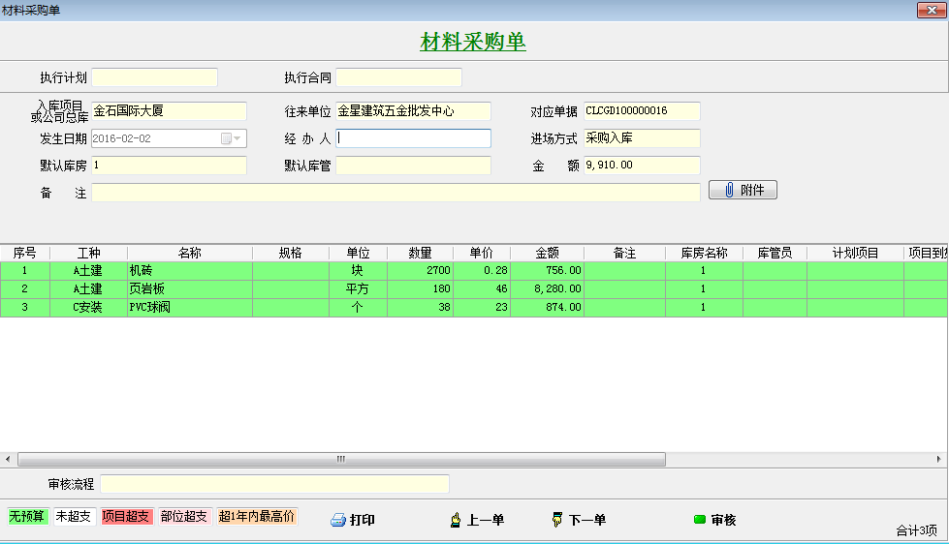This screenshot has height=544, width=949.
Task: Click the green 无预算 legend swatch
Action: (27, 517)
